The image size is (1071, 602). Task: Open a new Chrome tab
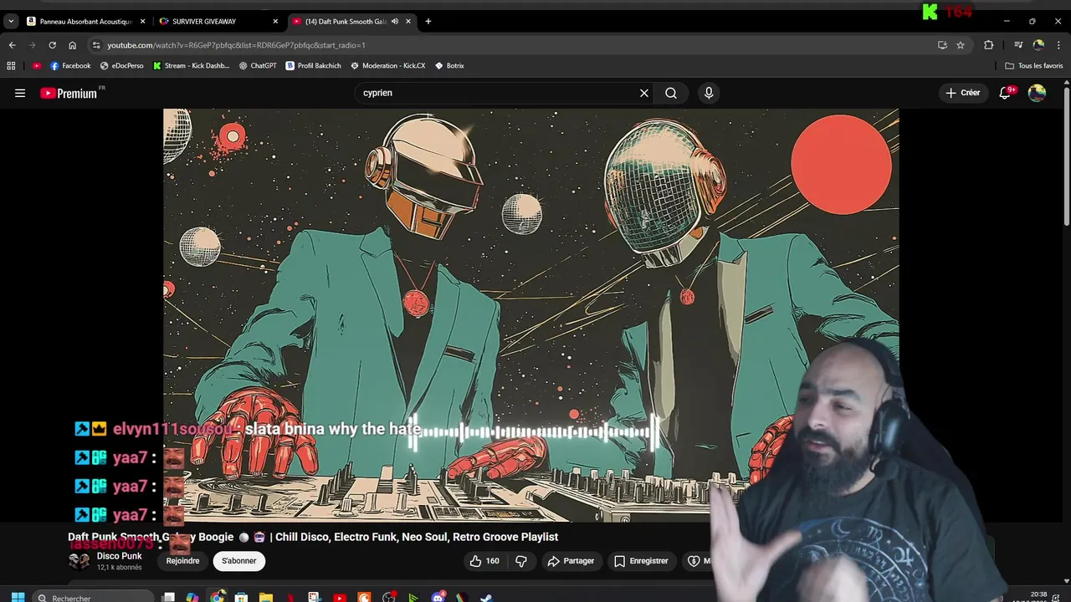(x=428, y=21)
